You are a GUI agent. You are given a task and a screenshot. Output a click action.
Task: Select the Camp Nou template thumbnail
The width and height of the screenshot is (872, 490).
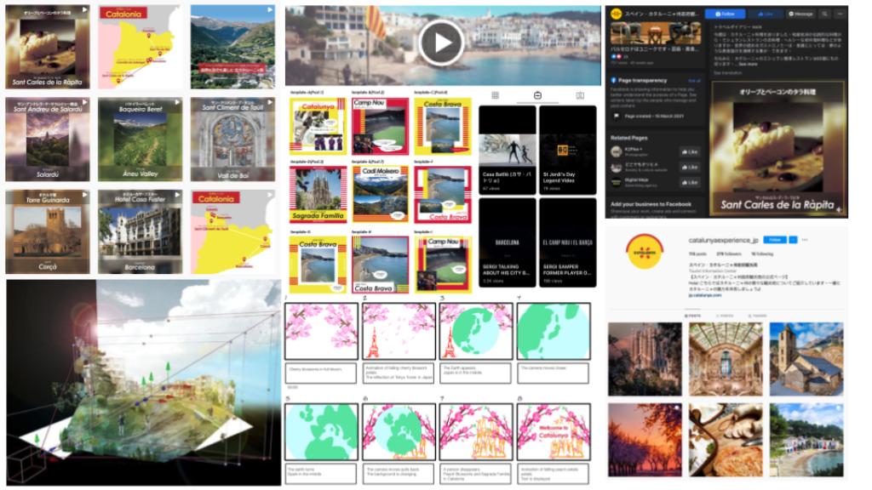pos(381,127)
